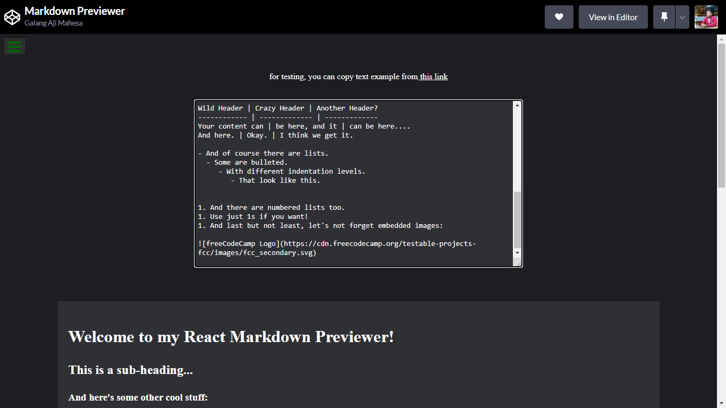
Task: Click the "Welcome to my React Markdown Previewer!" heading
Action: coord(231,337)
